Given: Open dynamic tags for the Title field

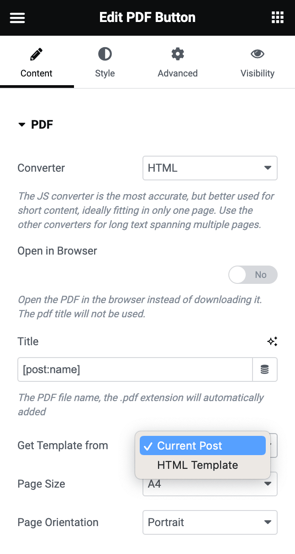Looking at the screenshot, I should tap(265, 369).
